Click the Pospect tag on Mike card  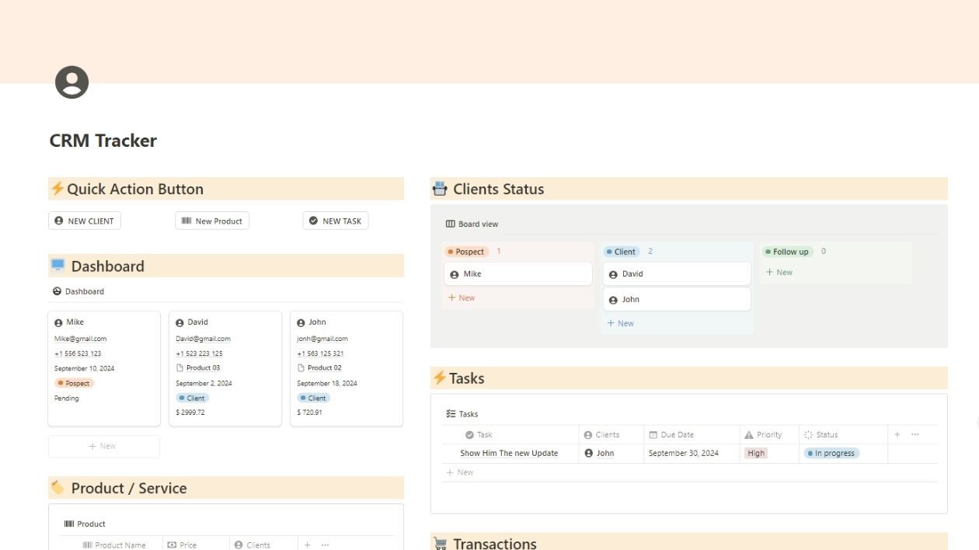pos(74,383)
